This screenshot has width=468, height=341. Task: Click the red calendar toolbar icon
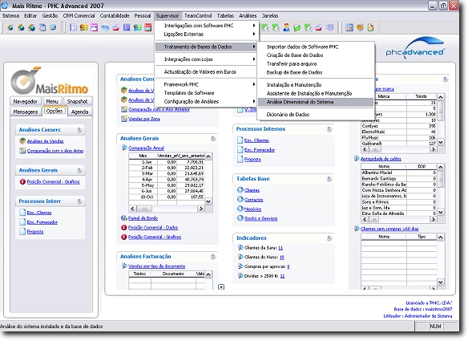point(148,28)
